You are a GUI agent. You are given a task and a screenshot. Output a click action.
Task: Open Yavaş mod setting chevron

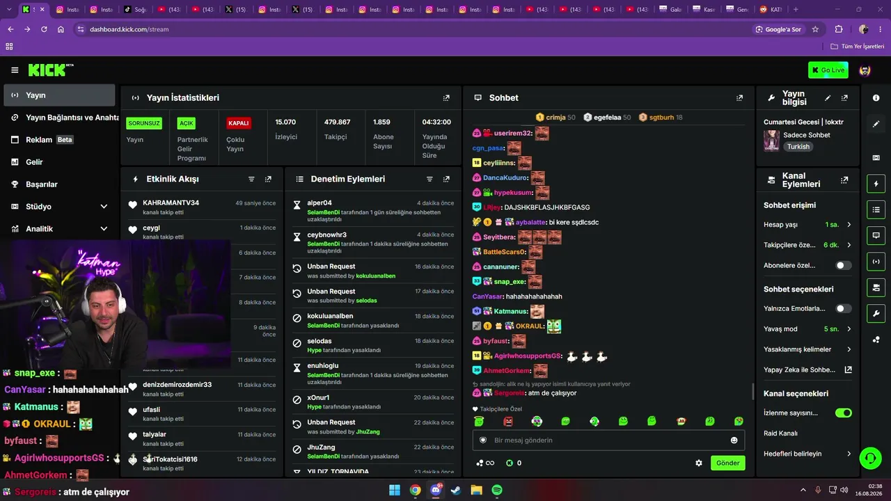849,329
